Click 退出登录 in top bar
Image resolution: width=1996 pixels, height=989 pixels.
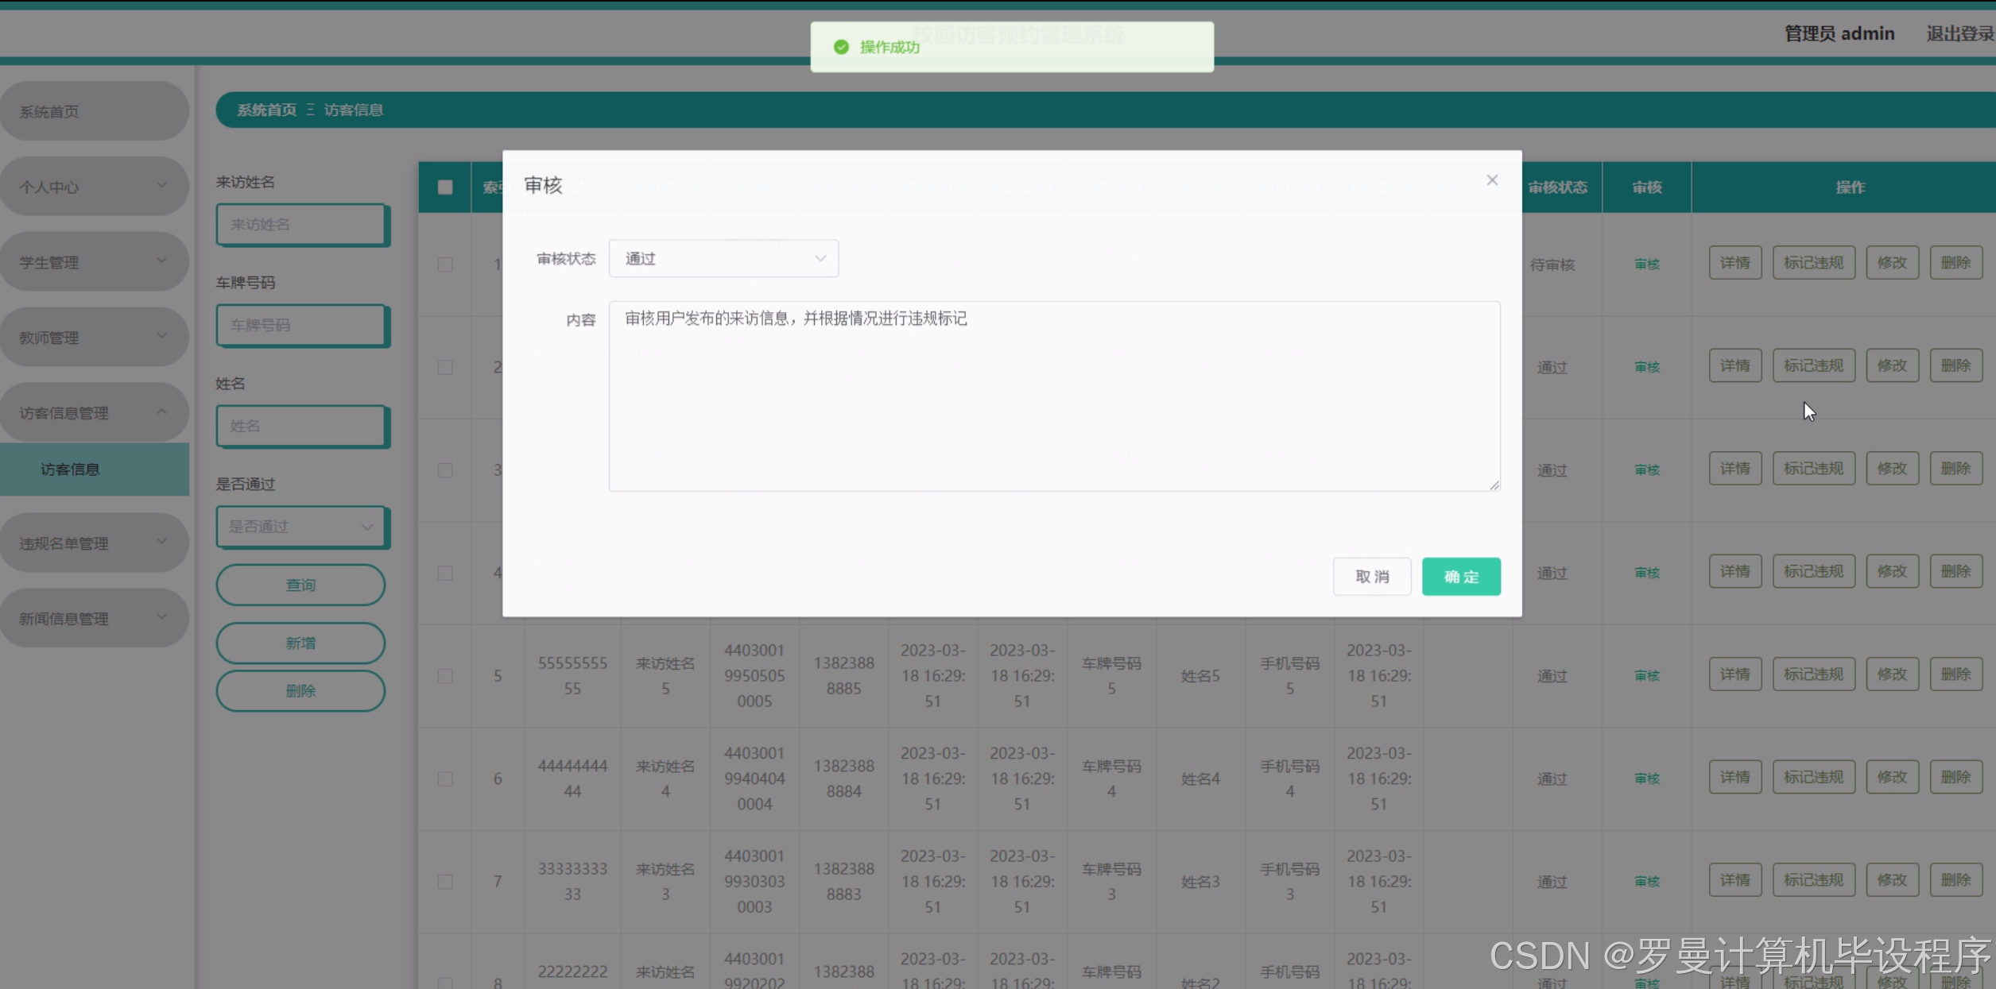(x=1959, y=33)
